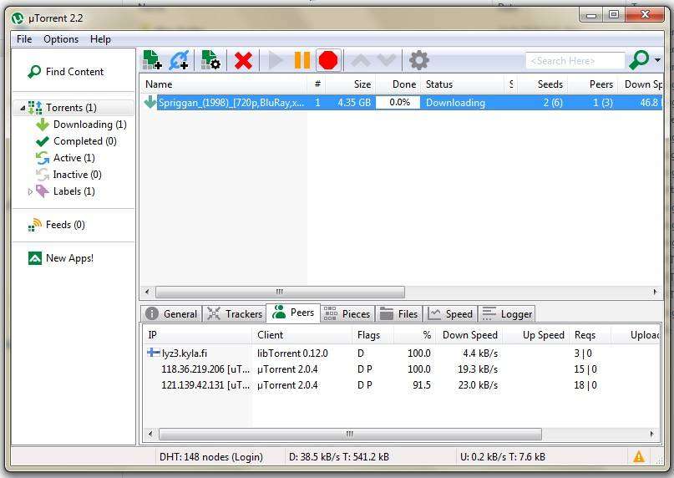The image size is (674, 478).
Task: Expand the Labels tree node
Action: 31,191
